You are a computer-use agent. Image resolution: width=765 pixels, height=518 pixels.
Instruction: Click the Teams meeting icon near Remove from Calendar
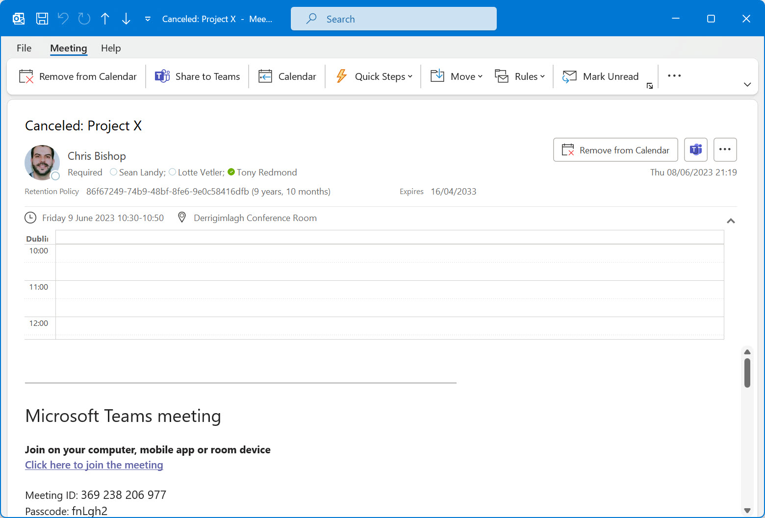coord(695,149)
